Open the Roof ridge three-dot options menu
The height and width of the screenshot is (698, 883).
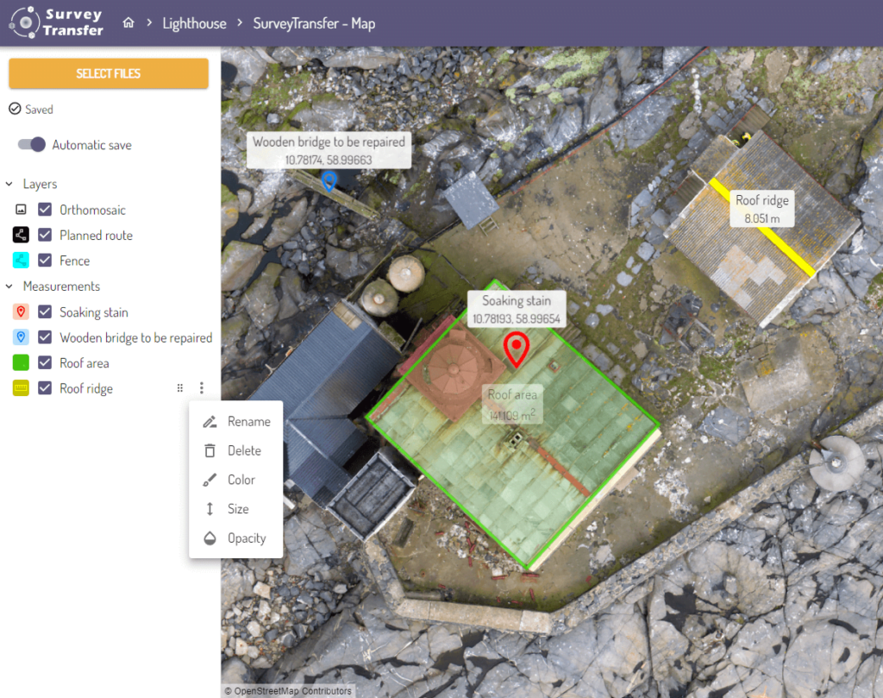coord(201,388)
